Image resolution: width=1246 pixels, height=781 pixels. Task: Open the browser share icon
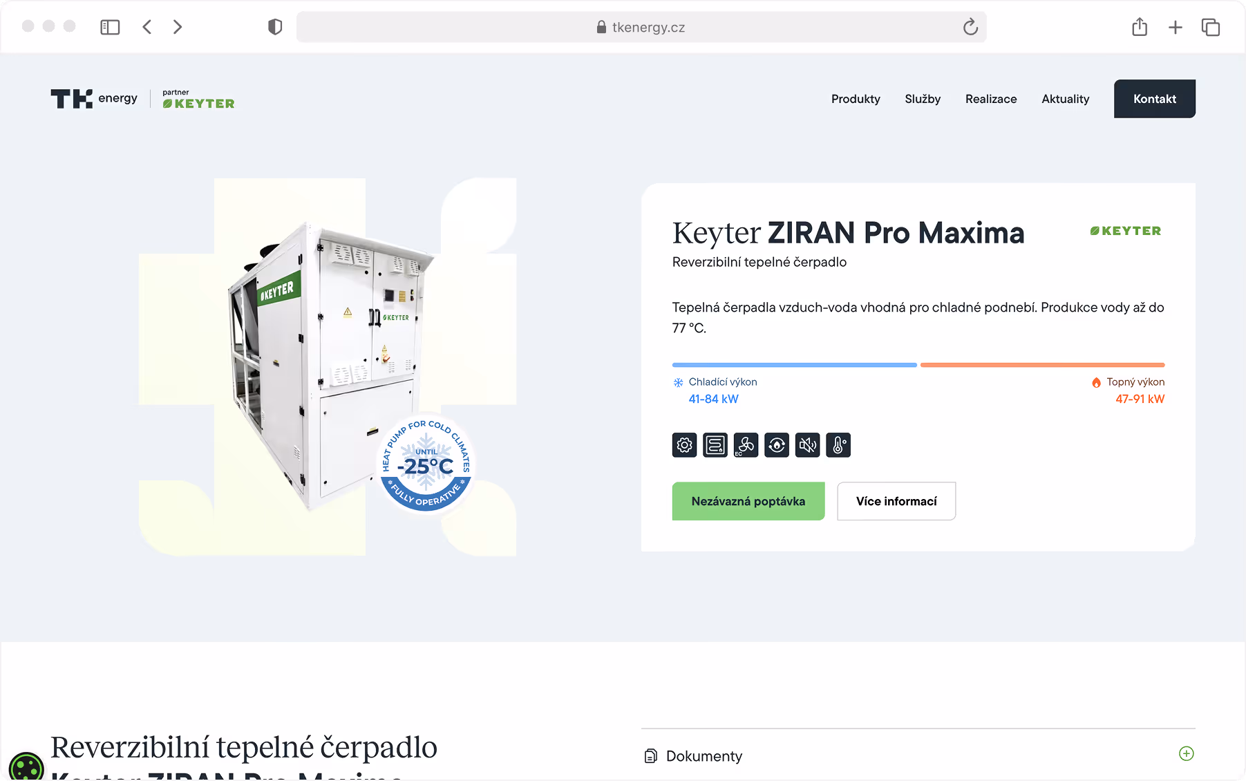point(1140,27)
